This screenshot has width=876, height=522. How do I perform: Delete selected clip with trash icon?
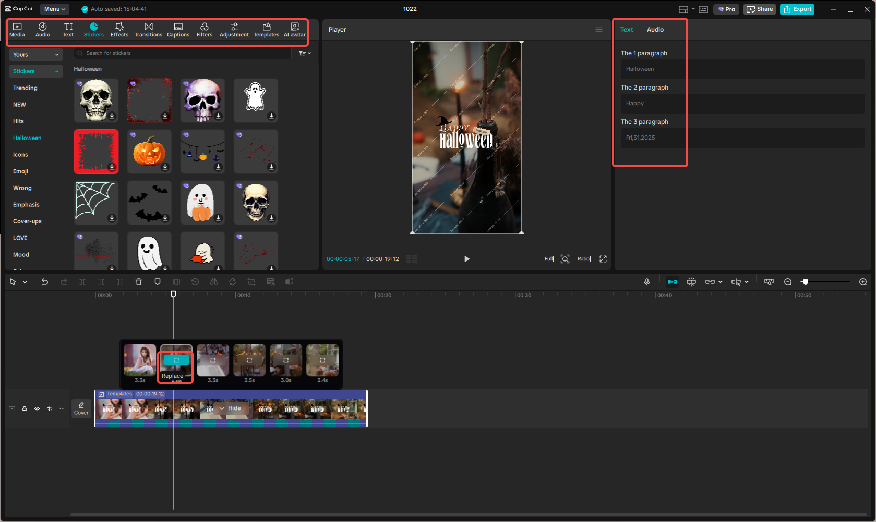[x=139, y=282]
